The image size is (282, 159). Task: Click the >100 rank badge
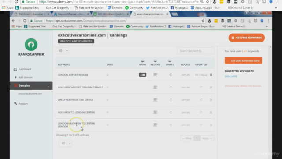(142, 75)
